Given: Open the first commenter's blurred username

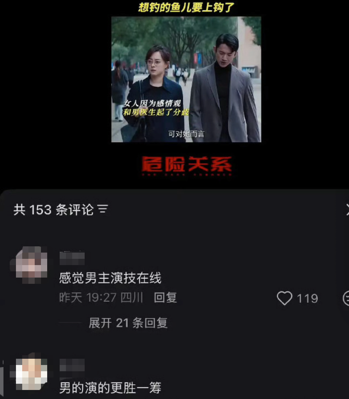Looking at the screenshot, I should coord(72,258).
